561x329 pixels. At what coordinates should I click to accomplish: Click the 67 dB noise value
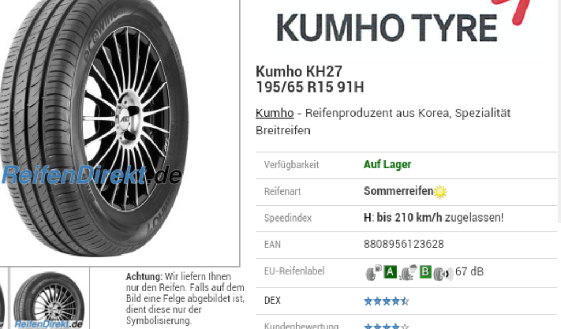pos(469,272)
